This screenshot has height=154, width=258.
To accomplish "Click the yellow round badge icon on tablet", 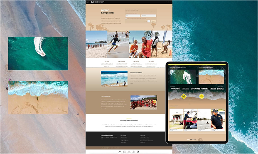I will point(201,96).
